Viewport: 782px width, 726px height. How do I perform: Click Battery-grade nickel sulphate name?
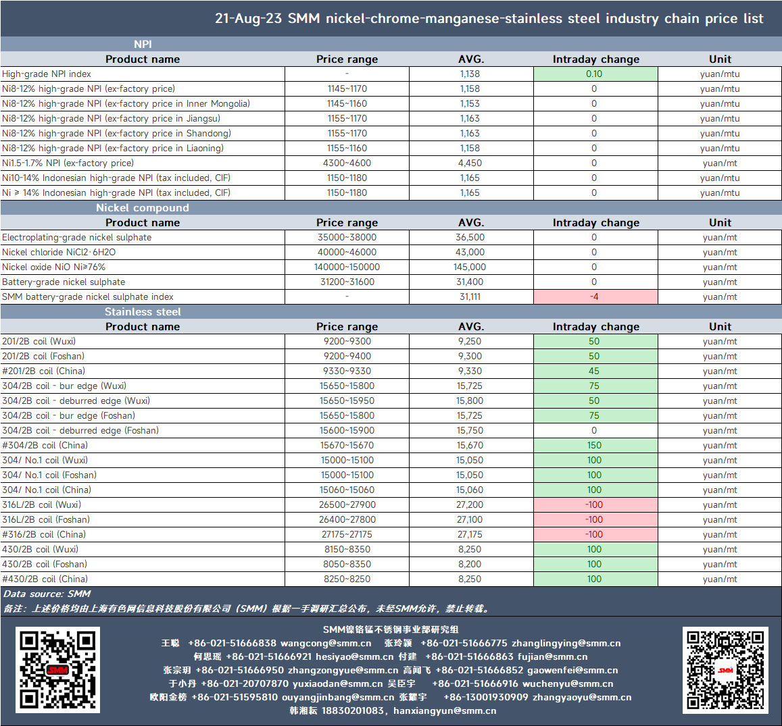[64, 282]
